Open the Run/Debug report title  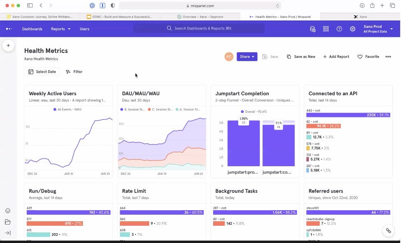tap(42, 191)
